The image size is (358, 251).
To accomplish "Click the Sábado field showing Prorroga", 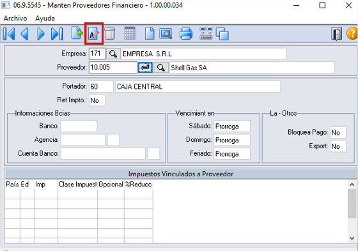I will [232, 126].
